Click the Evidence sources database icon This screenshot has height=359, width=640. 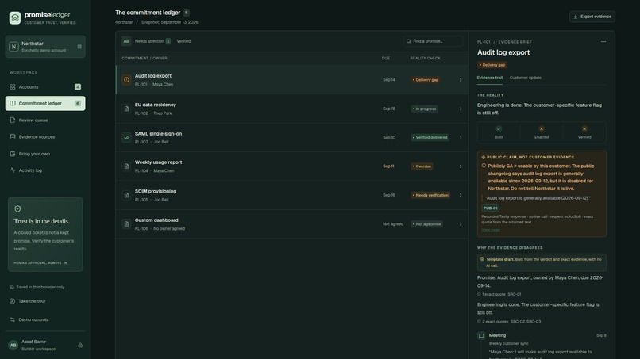(13, 137)
